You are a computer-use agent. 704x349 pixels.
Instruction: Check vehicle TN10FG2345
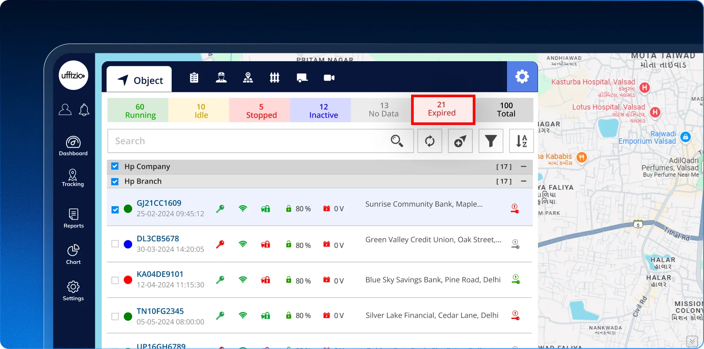click(x=115, y=316)
